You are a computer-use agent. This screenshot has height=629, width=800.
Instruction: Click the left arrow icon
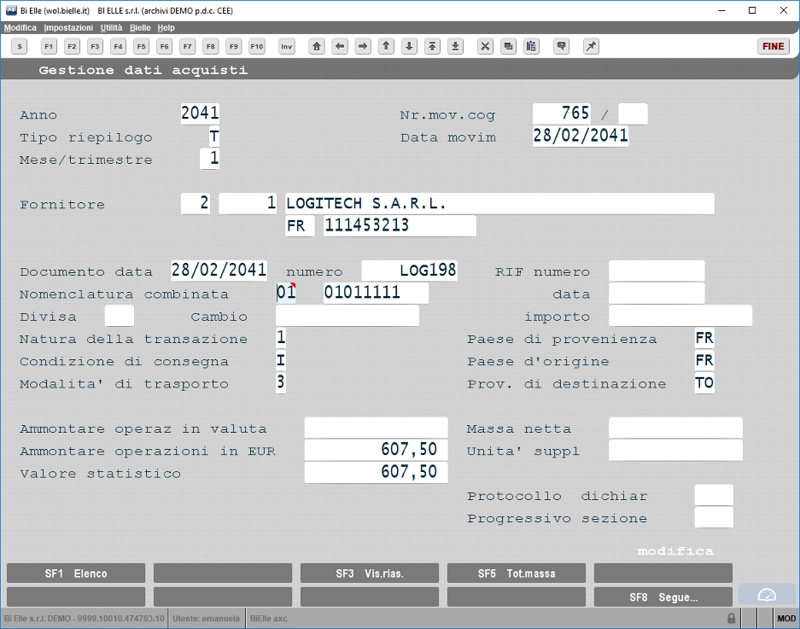coord(340,46)
